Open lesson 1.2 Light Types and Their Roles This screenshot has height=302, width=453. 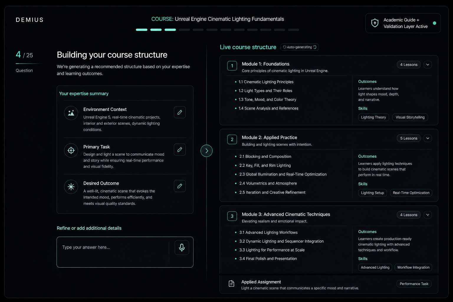(x=265, y=91)
